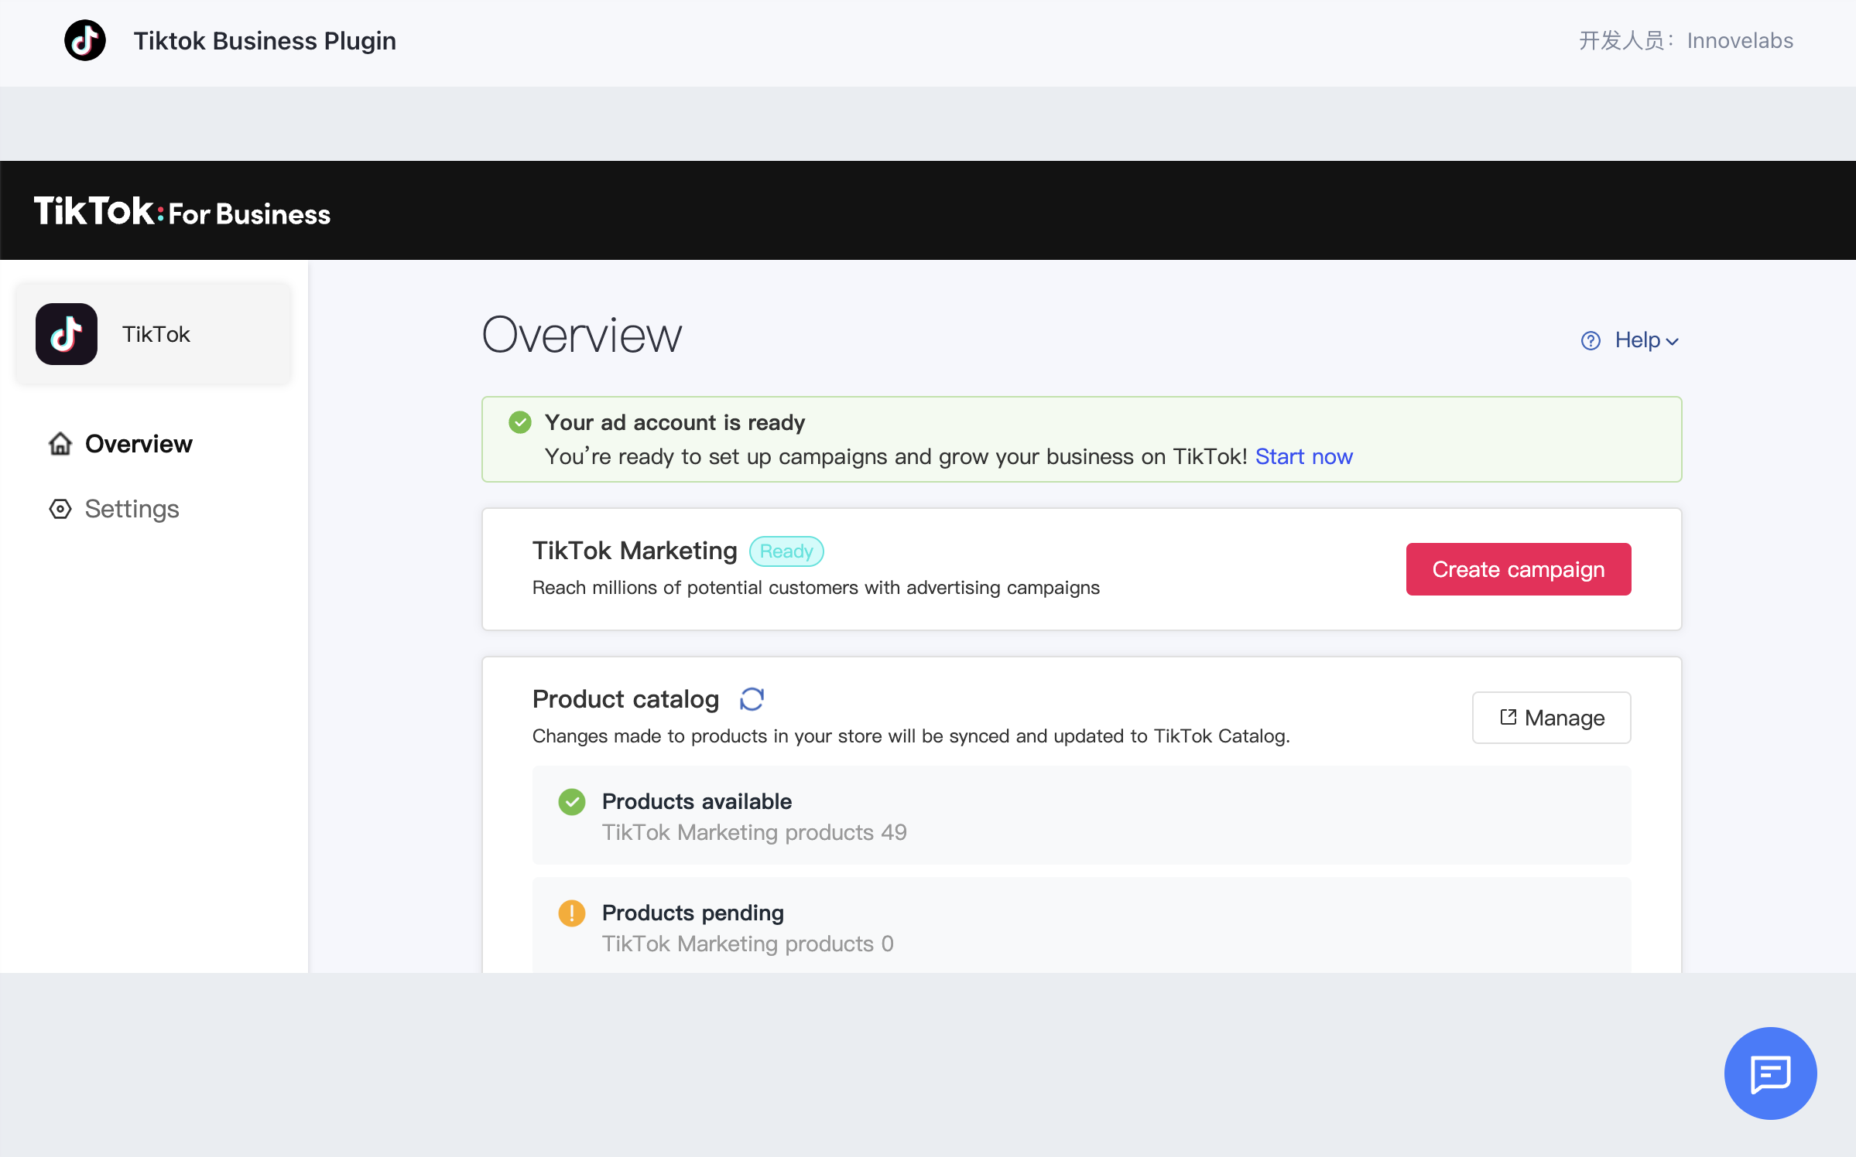
Task: Click the TikTok Business Plugin logo icon
Action: [x=84, y=40]
